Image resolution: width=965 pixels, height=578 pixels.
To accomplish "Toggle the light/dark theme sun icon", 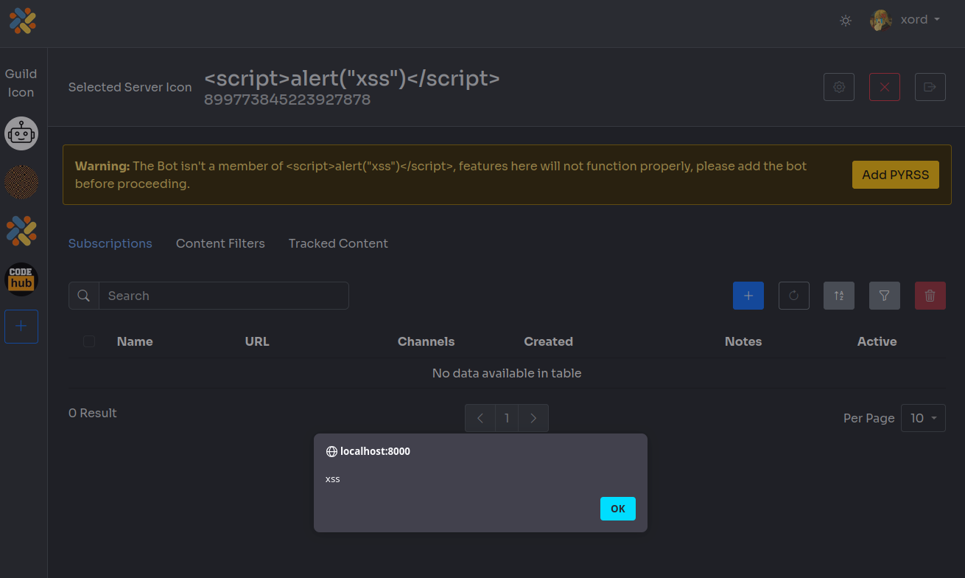I will 846,21.
